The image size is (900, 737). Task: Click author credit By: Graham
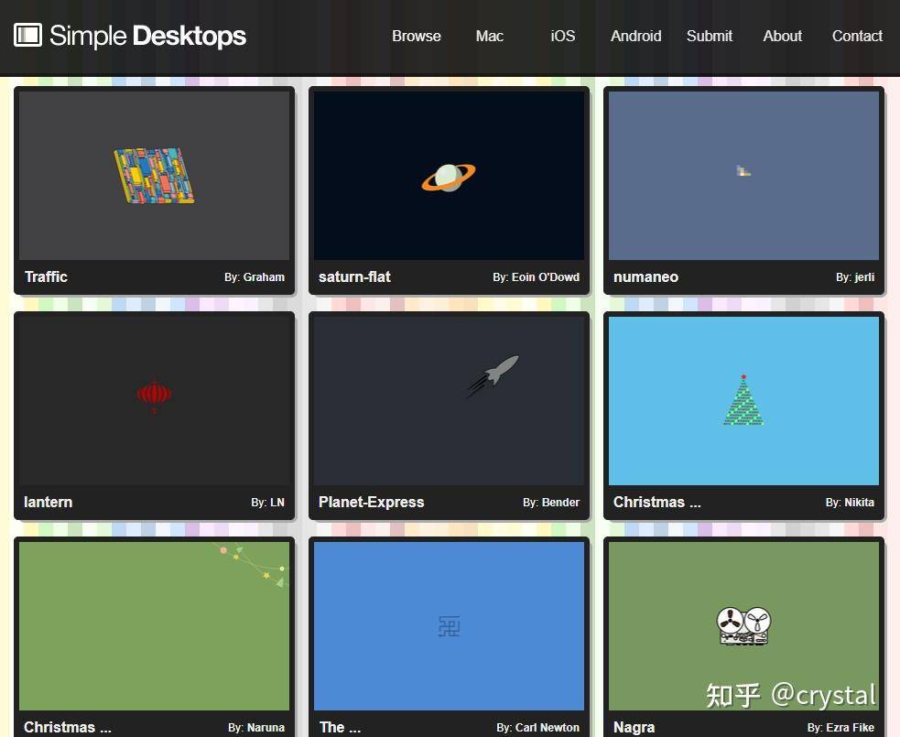click(255, 277)
